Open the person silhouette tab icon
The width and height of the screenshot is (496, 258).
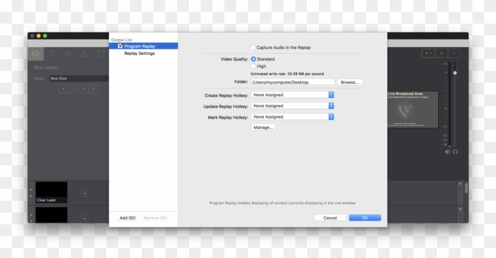(84, 54)
